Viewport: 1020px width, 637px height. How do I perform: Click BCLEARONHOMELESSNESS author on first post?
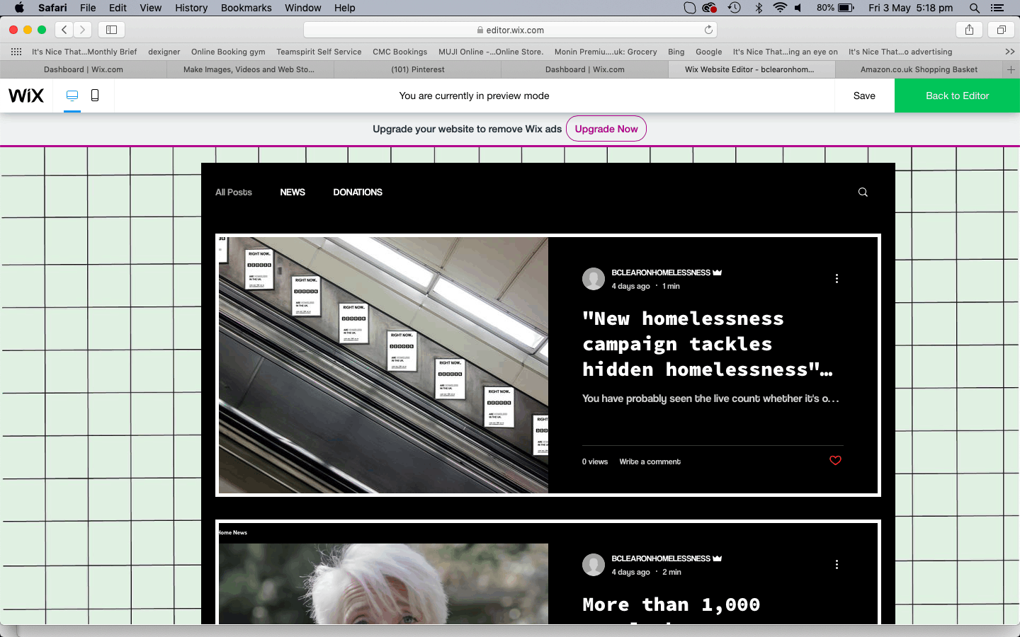coord(661,272)
